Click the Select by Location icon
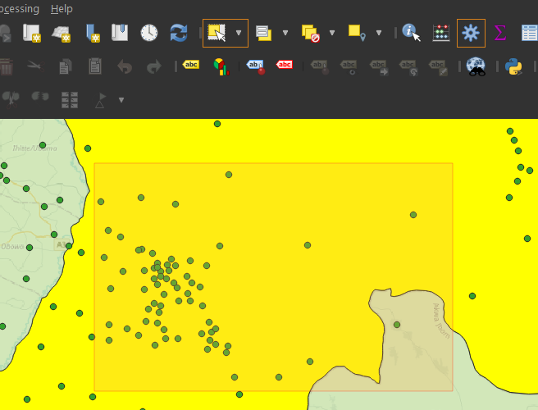Screen dimensions: 538x410 coord(357,33)
